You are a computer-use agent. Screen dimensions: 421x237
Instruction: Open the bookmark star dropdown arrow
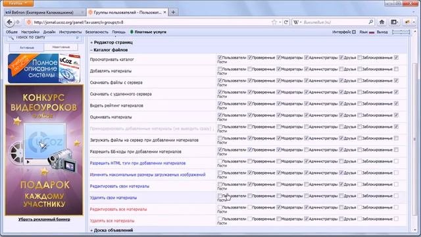[280, 22]
